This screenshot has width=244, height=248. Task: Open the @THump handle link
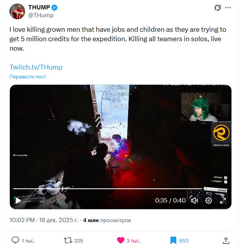41,15
